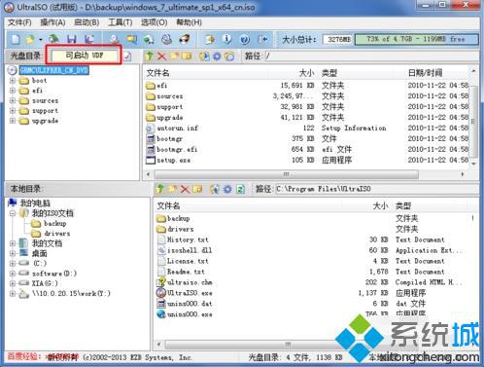
Task: Open the 选项(O) menu
Action: (x=155, y=22)
